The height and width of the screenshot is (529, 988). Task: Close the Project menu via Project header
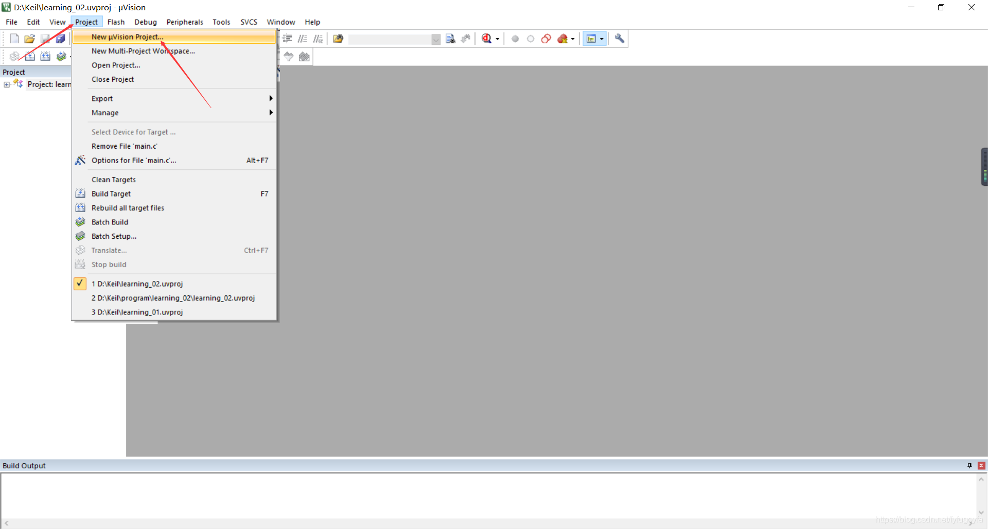(86, 22)
